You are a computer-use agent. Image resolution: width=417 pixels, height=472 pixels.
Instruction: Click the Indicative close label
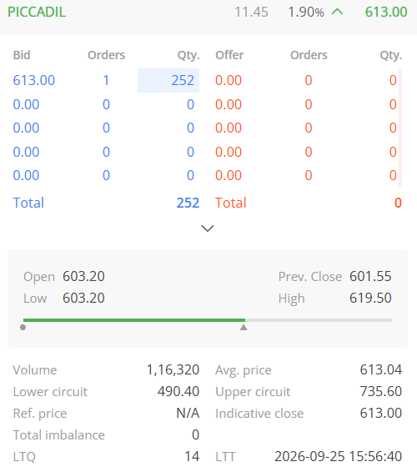pyautogui.click(x=259, y=414)
